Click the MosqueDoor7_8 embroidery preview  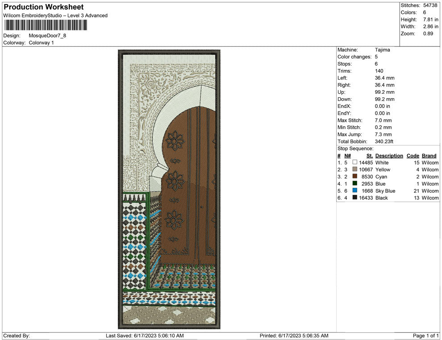click(169, 188)
